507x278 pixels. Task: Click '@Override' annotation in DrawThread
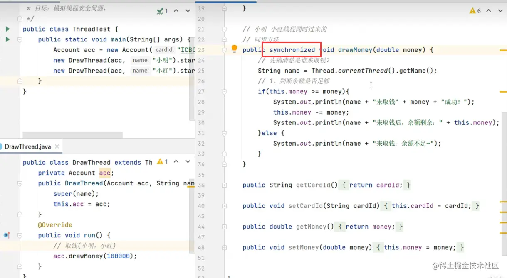55,225
